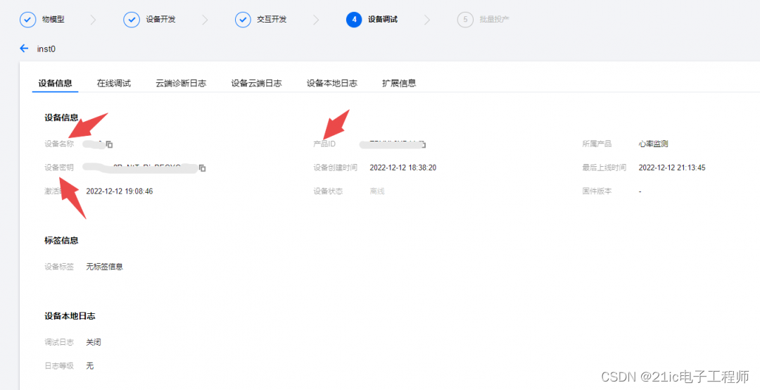The image size is (760, 390).
Task: Select the 扩展信息 tab
Action: (x=399, y=83)
